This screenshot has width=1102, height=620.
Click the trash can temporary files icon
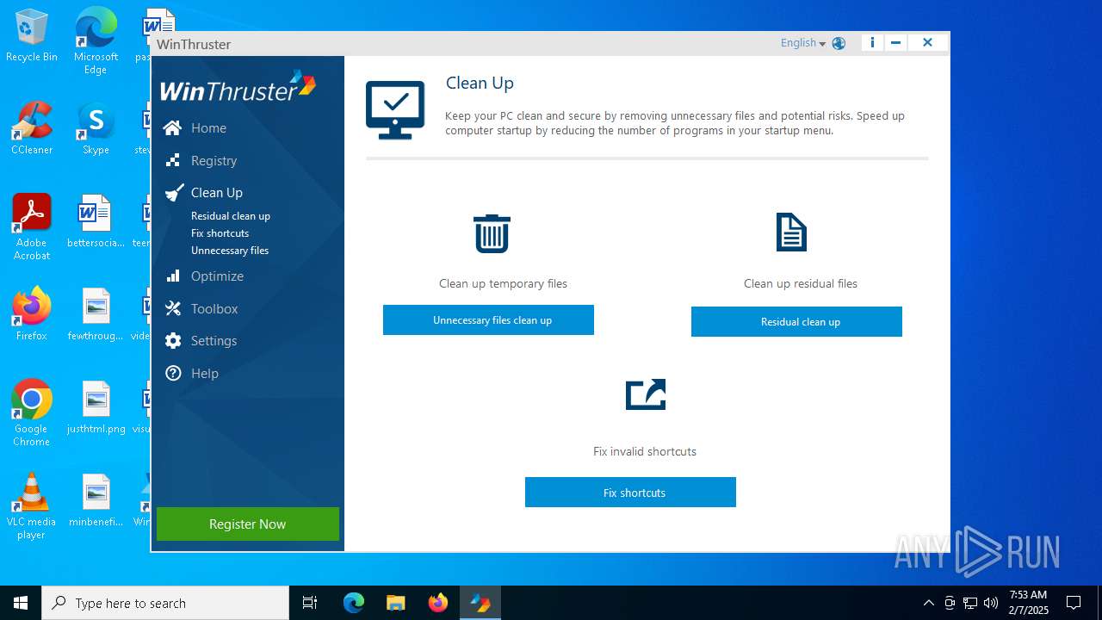pos(492,233)
